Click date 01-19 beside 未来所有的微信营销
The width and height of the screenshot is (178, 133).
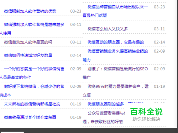(x=76, y=104)
